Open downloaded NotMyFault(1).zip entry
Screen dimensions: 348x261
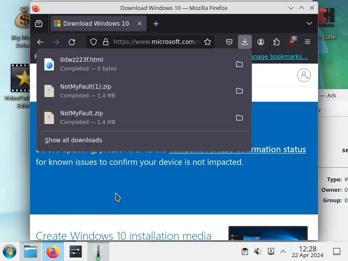coord(135,91)
